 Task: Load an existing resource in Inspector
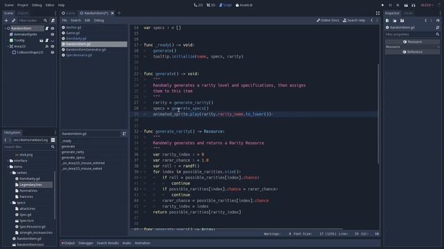pyautogui.click(x=395, y=21)
